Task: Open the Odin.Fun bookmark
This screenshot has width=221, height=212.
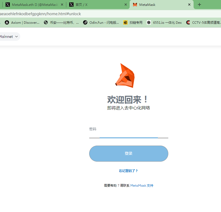Action: 101,22
